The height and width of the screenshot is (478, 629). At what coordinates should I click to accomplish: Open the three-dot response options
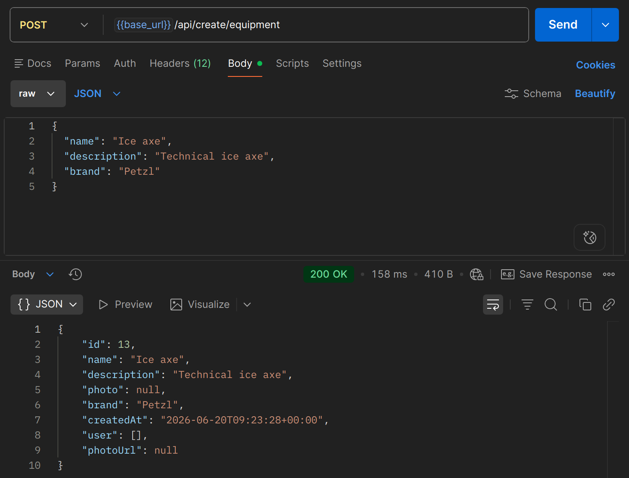click(x=609, y=274)
